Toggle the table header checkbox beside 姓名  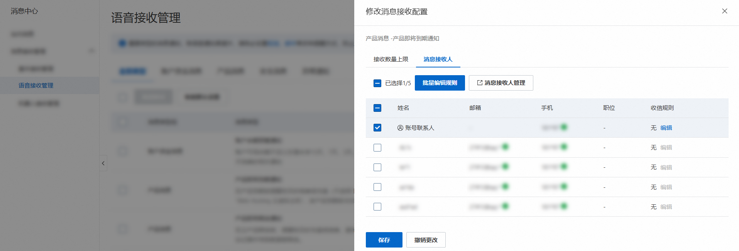coord(377,108)
